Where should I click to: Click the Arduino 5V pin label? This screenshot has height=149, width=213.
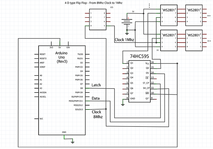pyautogui.click(x=60, y=48)
